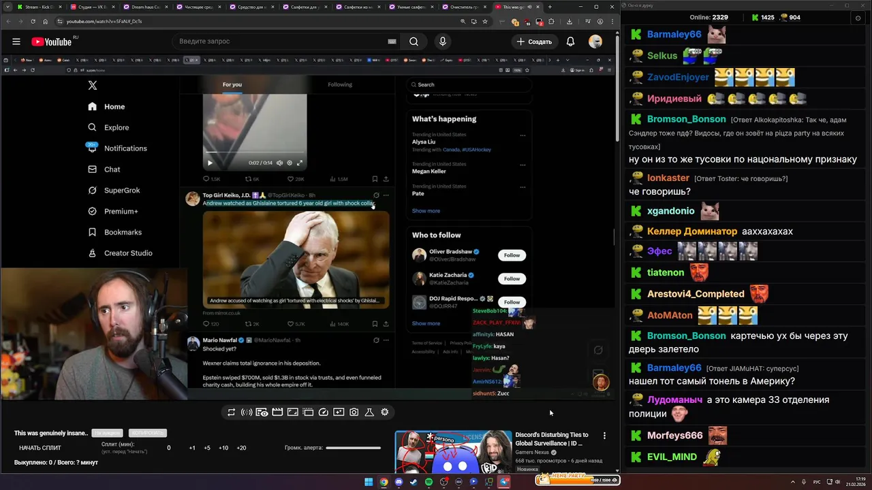Image resolution: width=872 pixels, height=490 pixels.
Task: Take screenshot with camera icon in player toolbar
Action: 354,412
